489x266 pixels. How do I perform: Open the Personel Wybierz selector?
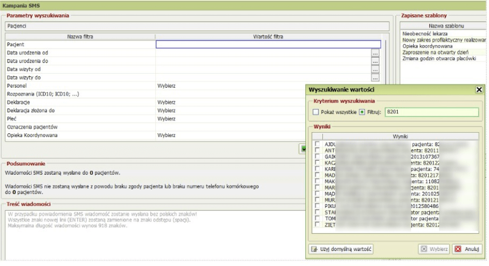[166, 86]
